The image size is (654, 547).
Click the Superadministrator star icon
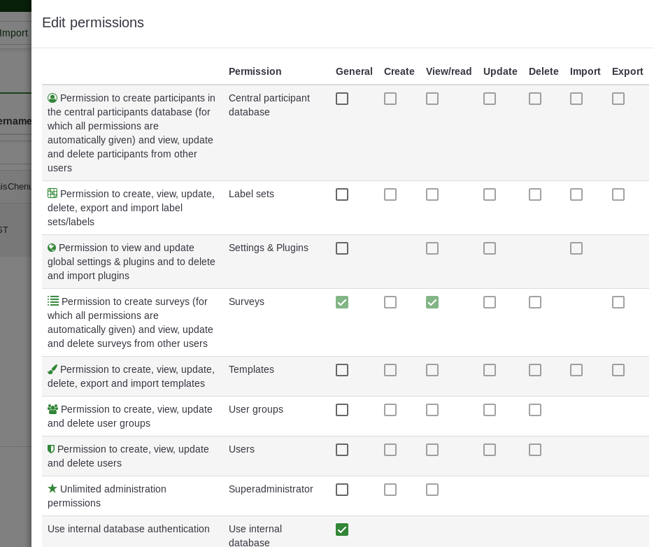[x=52, y=489]
